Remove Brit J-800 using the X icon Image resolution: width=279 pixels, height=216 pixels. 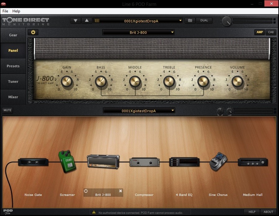[x=120, y=191]
